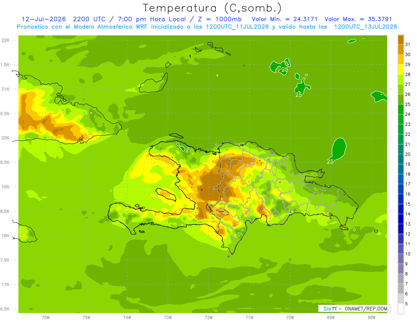
Task: Click the '73W' longitude axis label
Action: [x=168, y=317]
